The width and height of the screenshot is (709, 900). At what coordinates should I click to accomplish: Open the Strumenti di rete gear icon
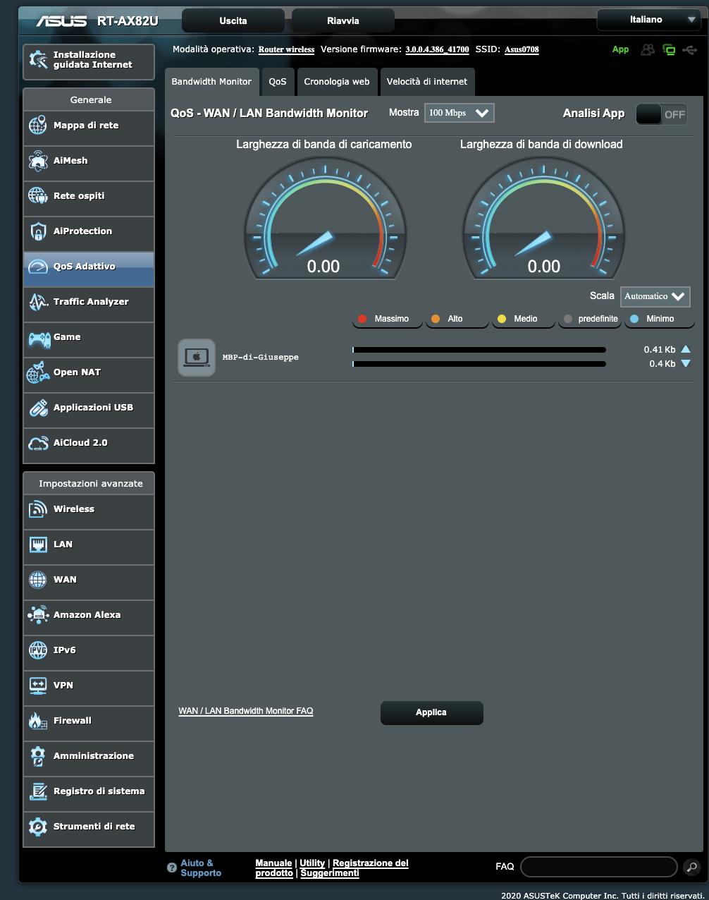[x=38, y=827]
